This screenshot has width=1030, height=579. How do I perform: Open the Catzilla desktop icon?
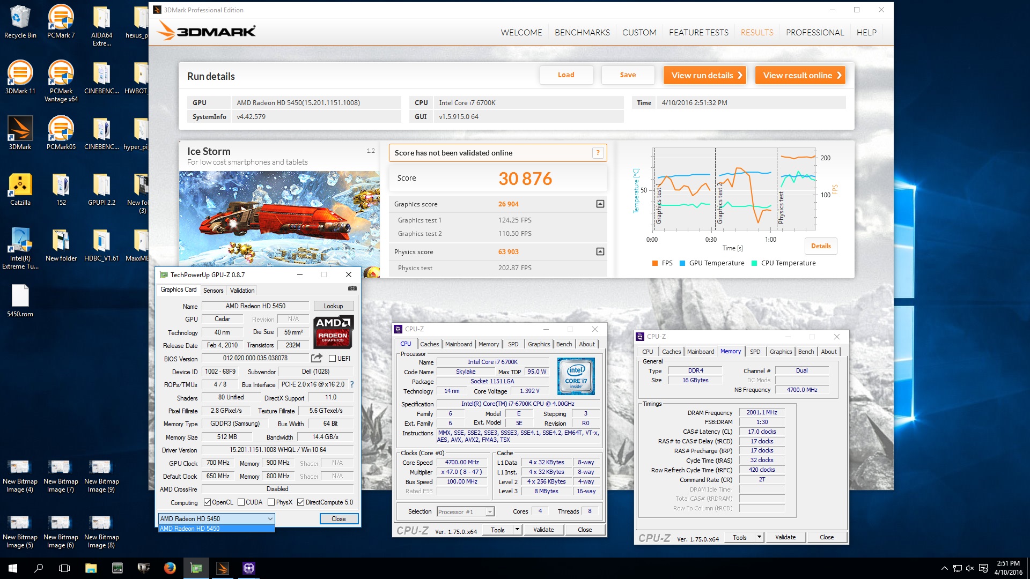click(x=20, y=189)
